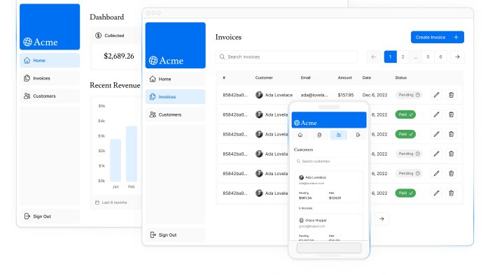Tap the home icon on the phone nav
The image size is (490, 275).
[300, 135]
